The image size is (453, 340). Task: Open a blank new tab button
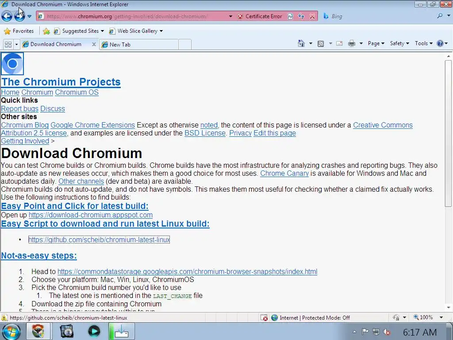point(185,45)
